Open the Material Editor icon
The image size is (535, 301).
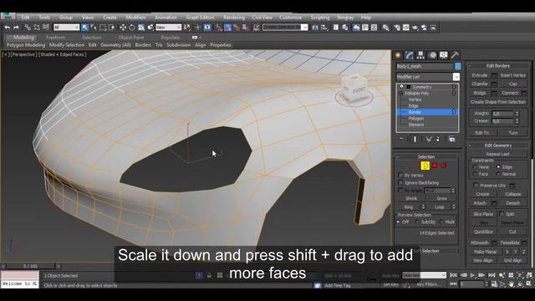click(385, 28)
